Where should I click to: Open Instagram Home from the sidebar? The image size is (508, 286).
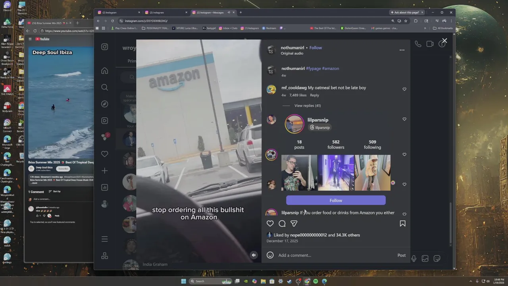click(104, 71)
